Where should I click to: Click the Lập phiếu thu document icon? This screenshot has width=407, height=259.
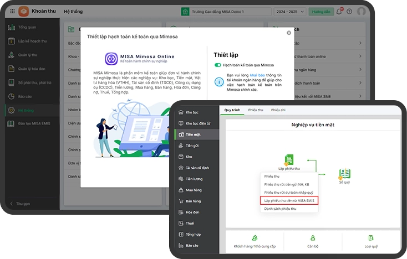point(289,160)
